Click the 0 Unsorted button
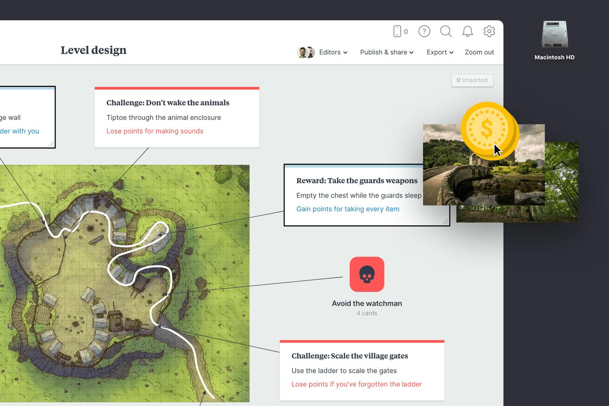This screenshot has height=406, width=609. pos(473,80)
